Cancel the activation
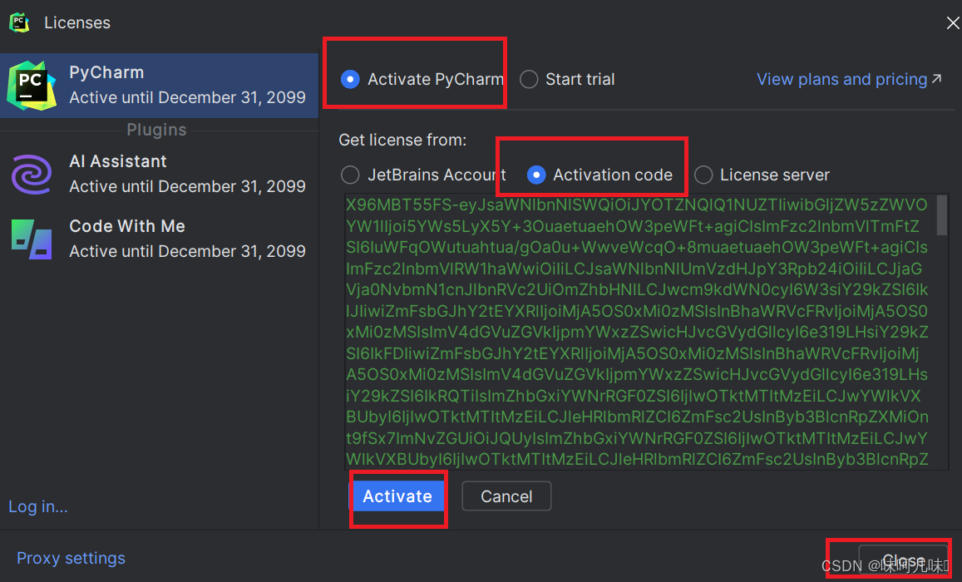This screenshot has width=962, height=582. pos(506,496)
